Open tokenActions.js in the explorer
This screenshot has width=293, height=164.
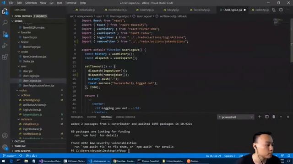pyautogui.click(x=32, y=114)
